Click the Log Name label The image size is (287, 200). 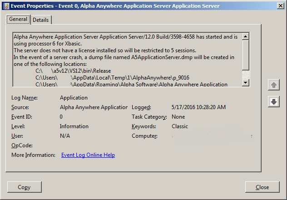[25, 98]
